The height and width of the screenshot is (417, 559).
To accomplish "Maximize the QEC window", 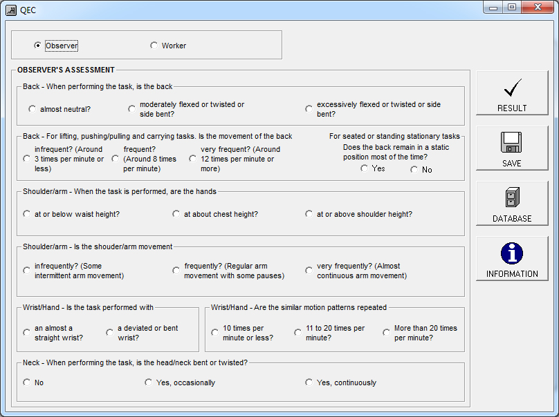I will [512, 8].
